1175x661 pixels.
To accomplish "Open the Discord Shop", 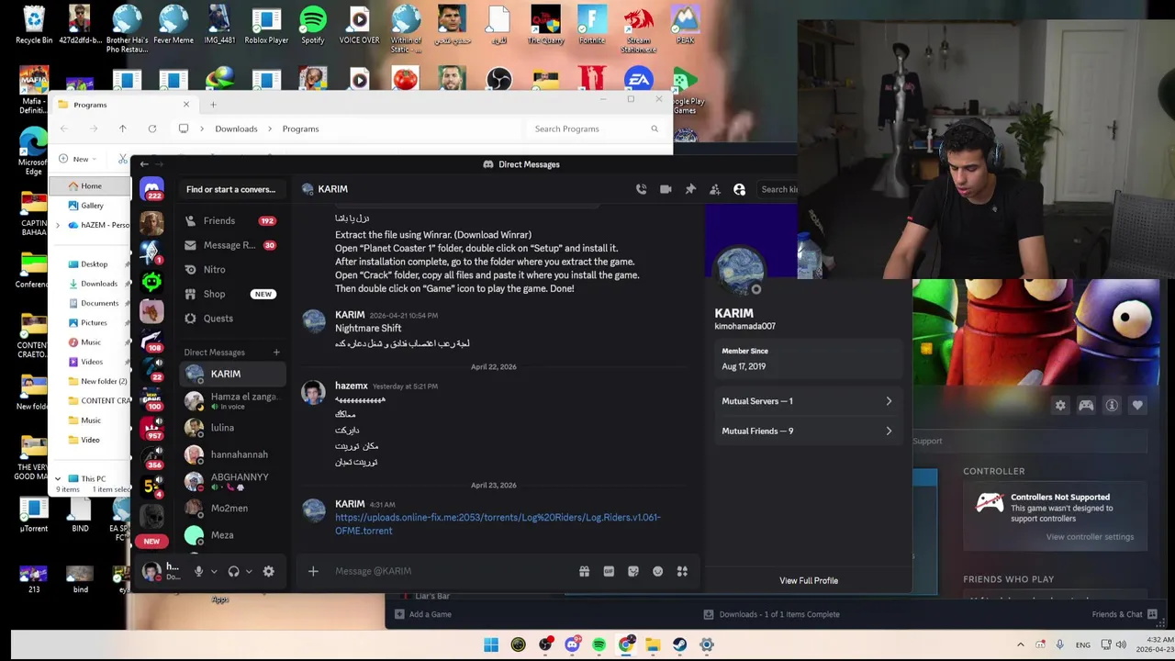I will (231, 294).
